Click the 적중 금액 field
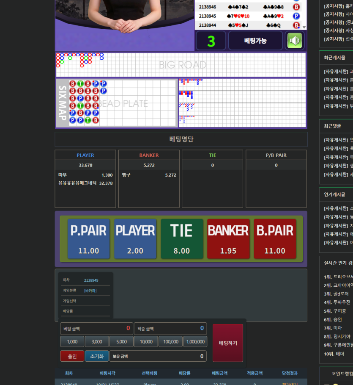This screenshot has width=353, height=385. coord(170,329)
